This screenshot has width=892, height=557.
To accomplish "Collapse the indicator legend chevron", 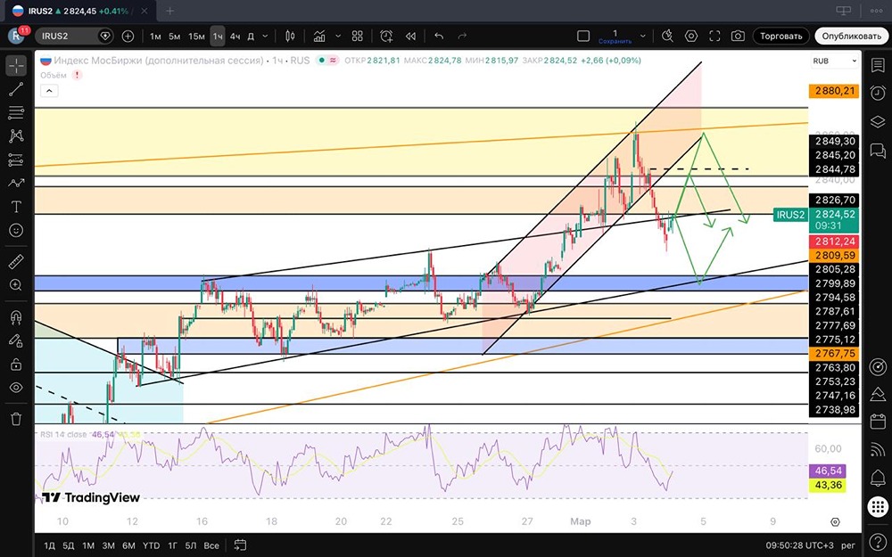I will pyautogui.click(x=49, y=90).
